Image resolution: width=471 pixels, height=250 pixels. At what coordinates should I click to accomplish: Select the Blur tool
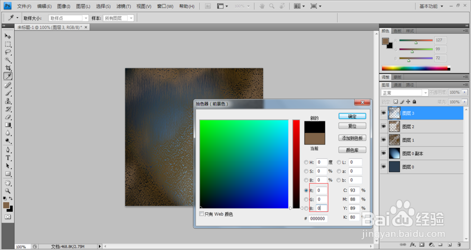8,133
